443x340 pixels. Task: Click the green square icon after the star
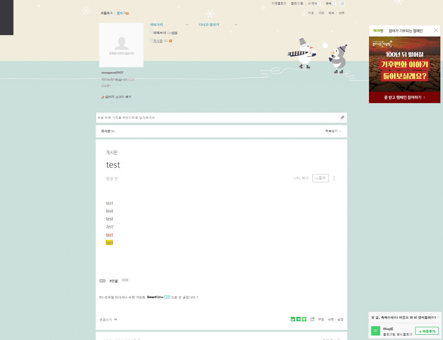(x=304, y=319)
